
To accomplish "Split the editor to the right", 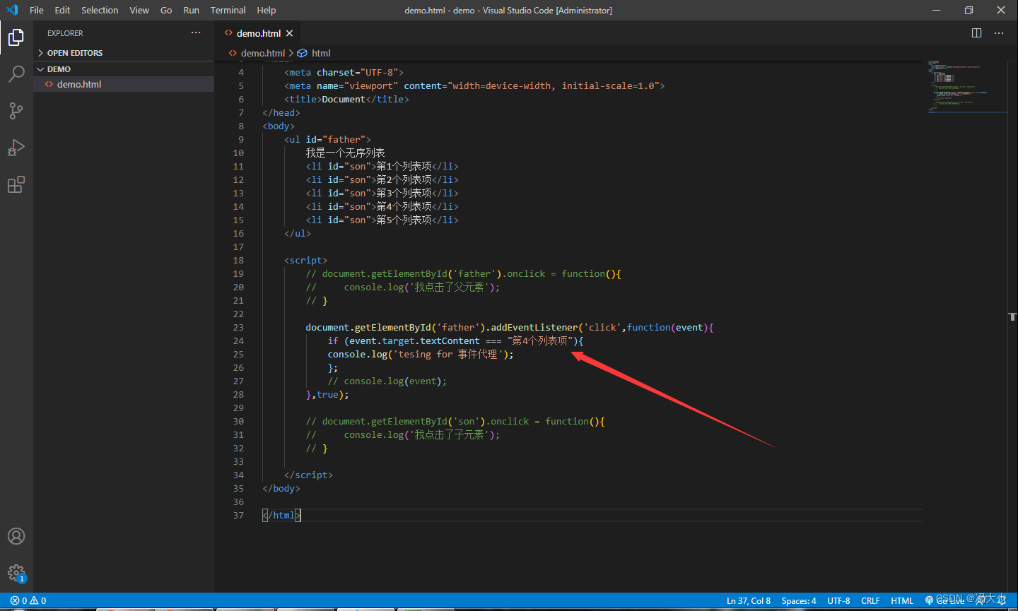I will (976, 33).
